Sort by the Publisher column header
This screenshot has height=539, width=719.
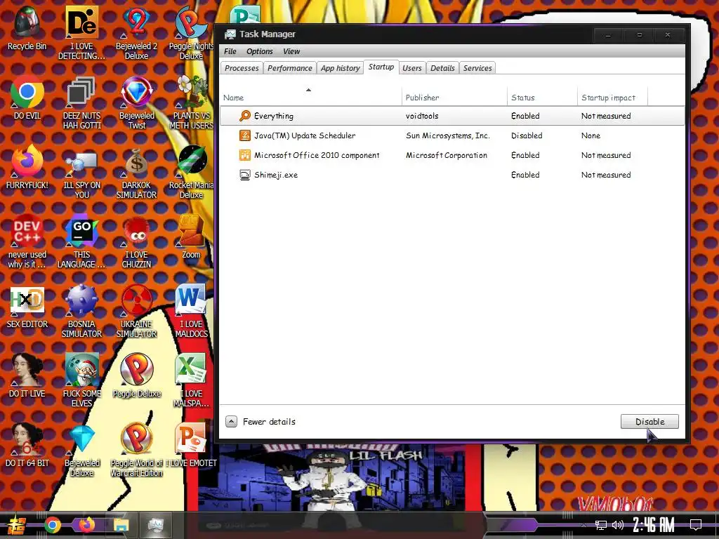454,95
